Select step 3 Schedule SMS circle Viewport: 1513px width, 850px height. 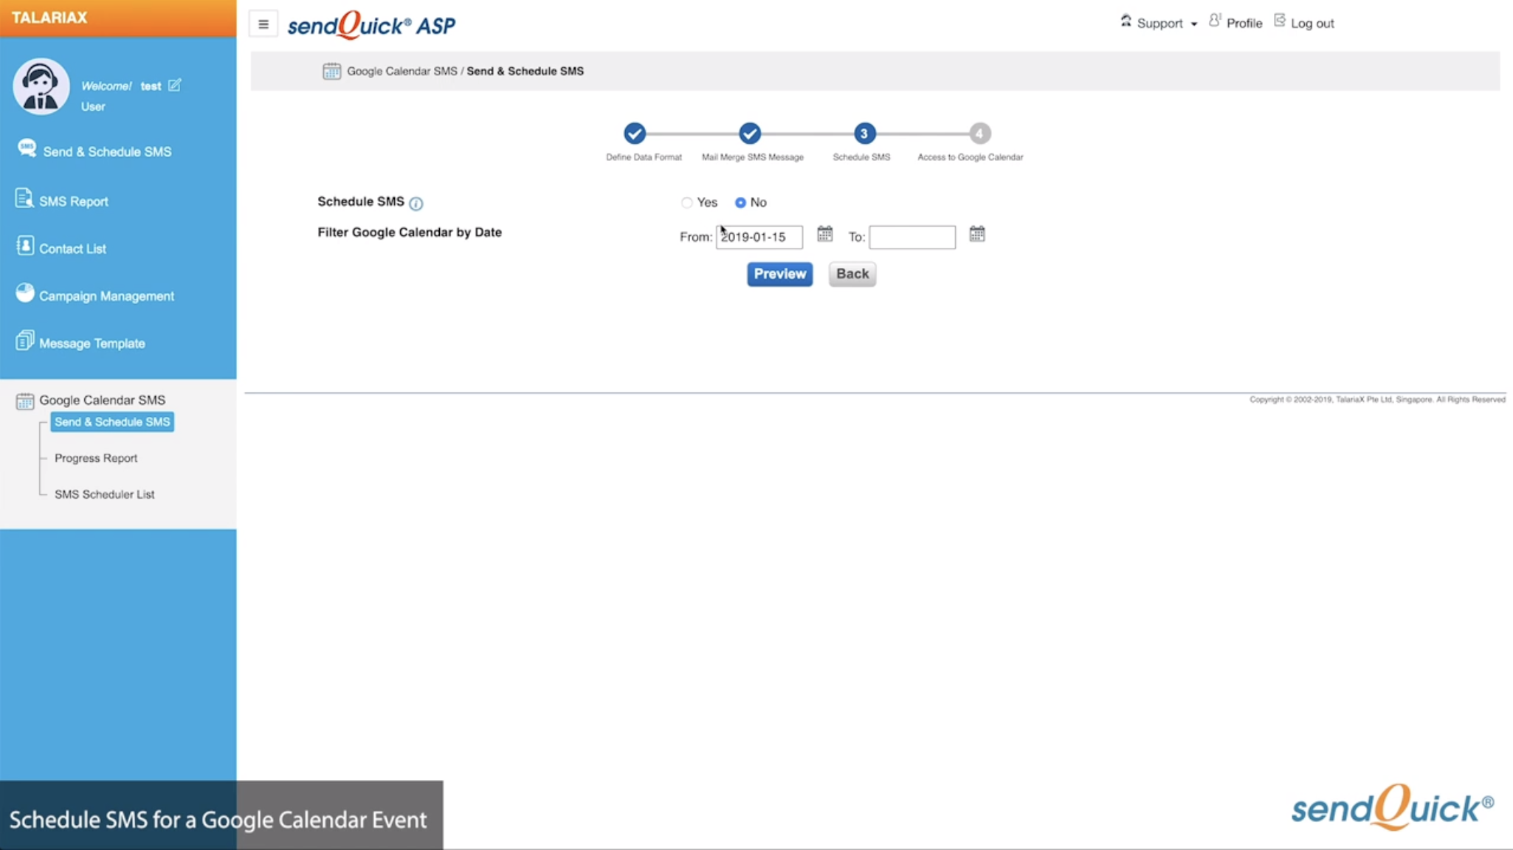[x=864, y=134]
